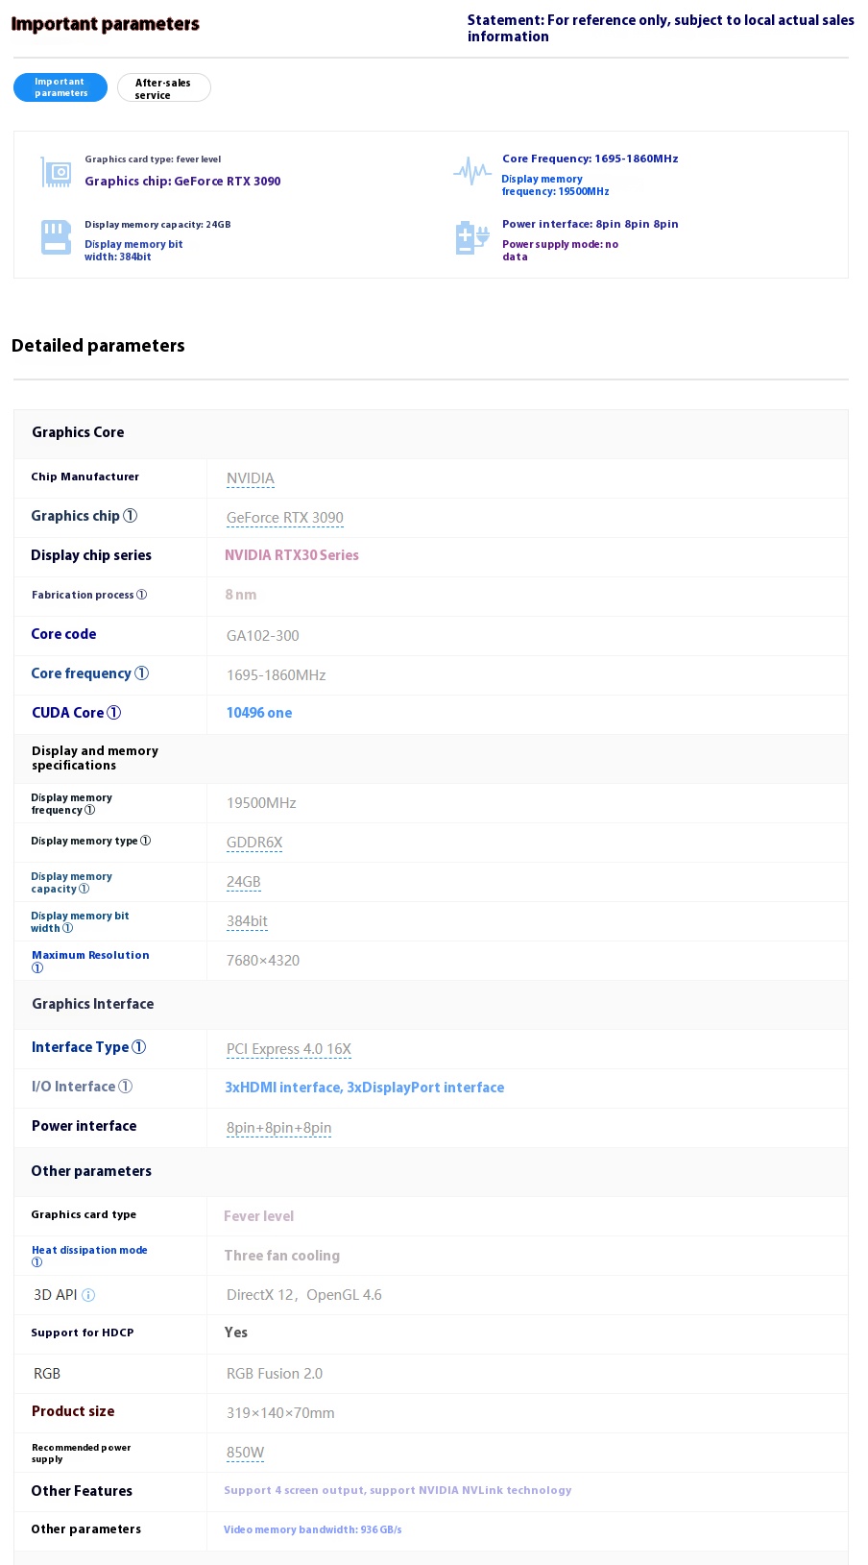Click the 3xHDMI interface, 3xDisplayPort interface value
Viewport: 868px width, 1565px height.
[365, 1088]
